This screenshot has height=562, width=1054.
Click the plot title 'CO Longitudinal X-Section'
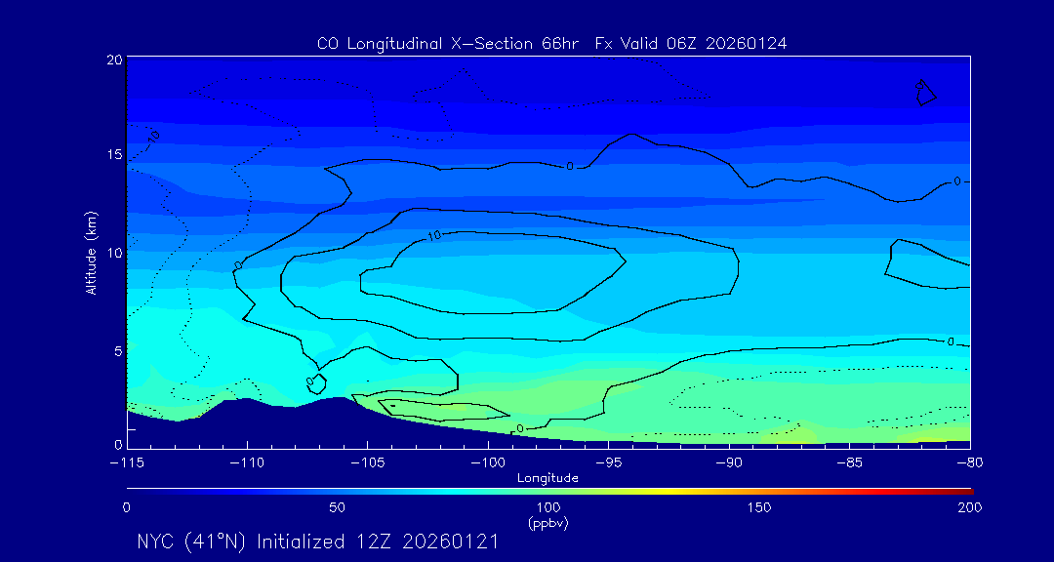tap(551, 44)
